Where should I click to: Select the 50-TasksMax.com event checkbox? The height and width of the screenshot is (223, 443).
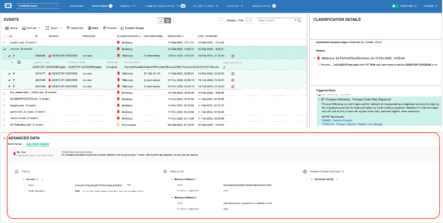tap(5, 124)
